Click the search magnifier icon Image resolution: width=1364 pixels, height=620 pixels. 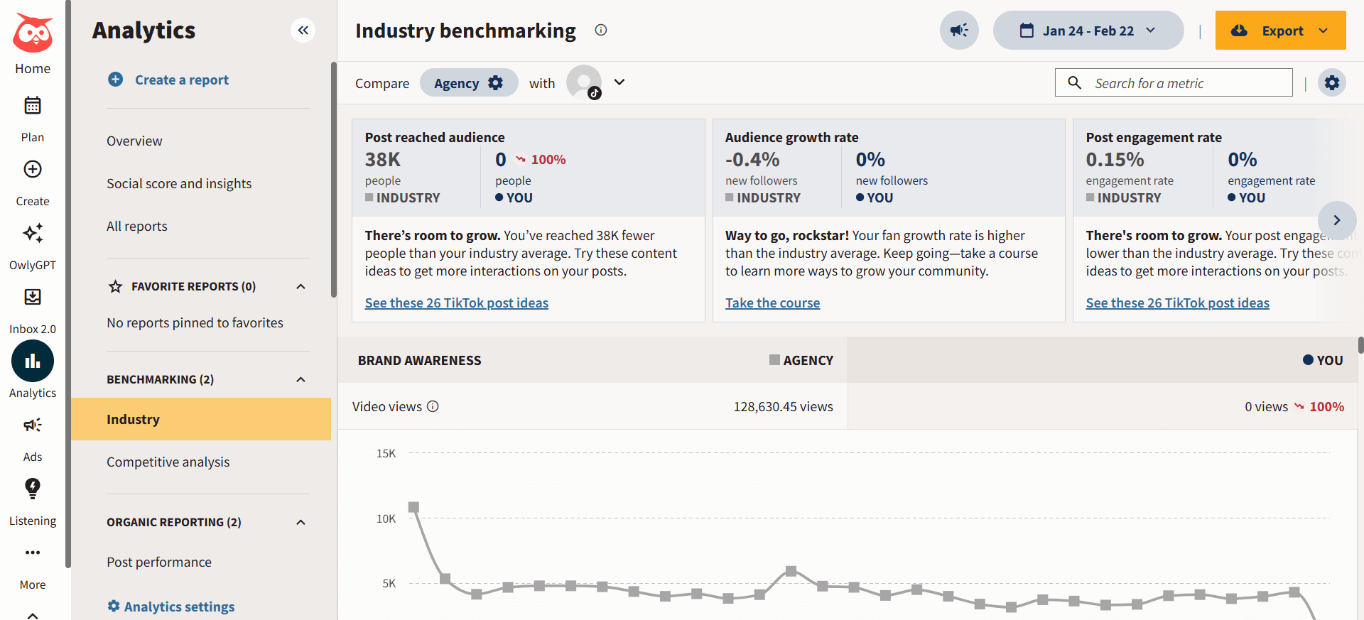click(x=1075, y=82)
